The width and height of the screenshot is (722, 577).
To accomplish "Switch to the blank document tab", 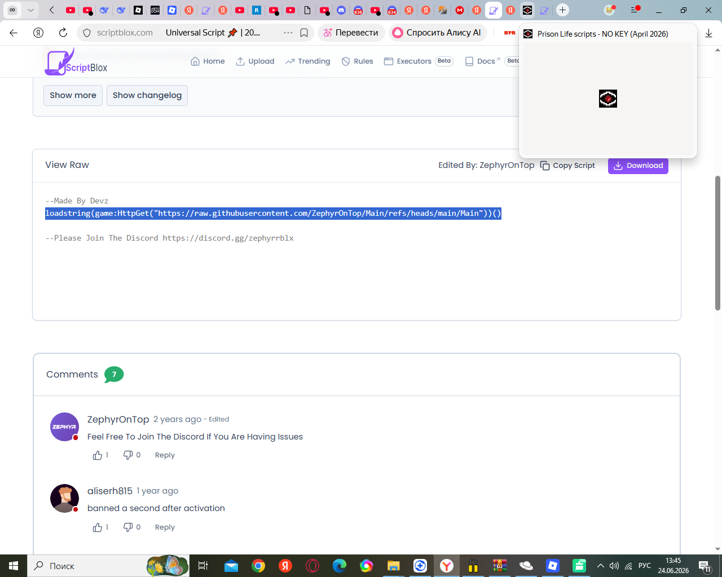I will (307, 10).
